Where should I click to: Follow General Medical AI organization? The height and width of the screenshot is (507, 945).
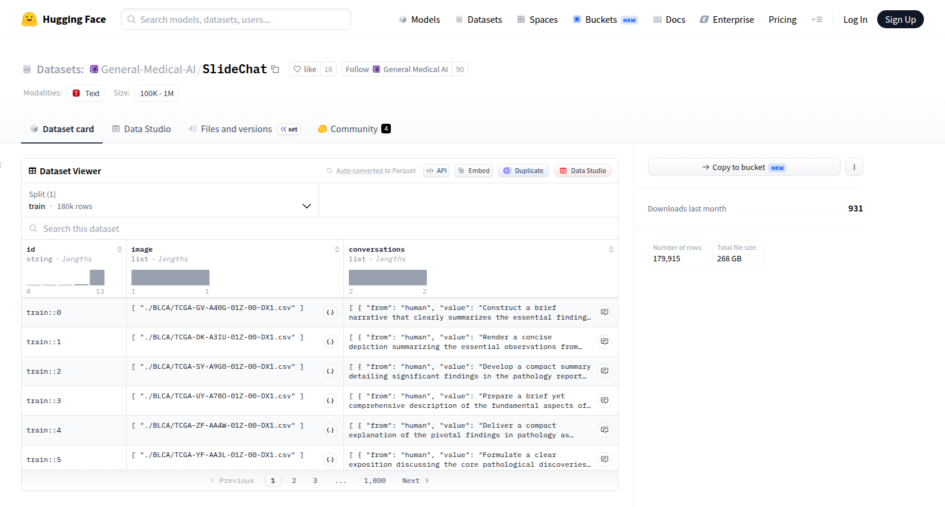click(x=397, y=69)
